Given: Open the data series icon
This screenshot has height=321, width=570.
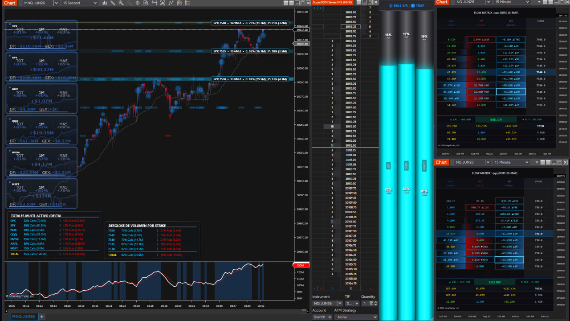Looking at the screenshot, I should coord(162,3).
